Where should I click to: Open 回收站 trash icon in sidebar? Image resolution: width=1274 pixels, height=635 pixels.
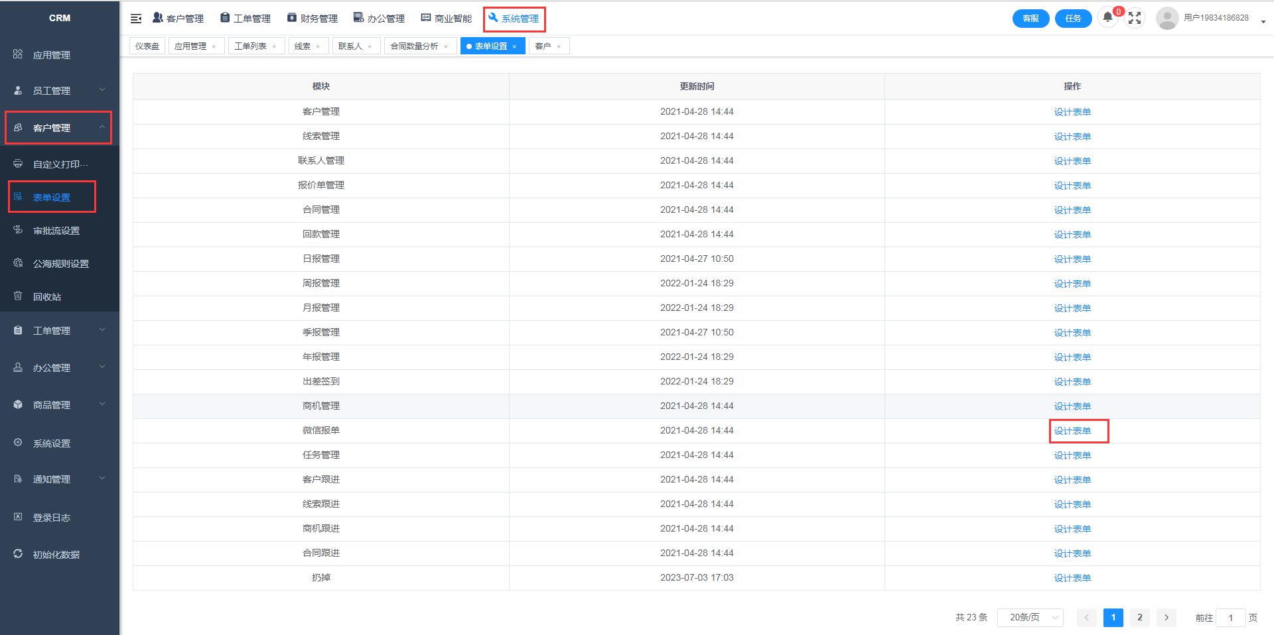tap(19, 296)
